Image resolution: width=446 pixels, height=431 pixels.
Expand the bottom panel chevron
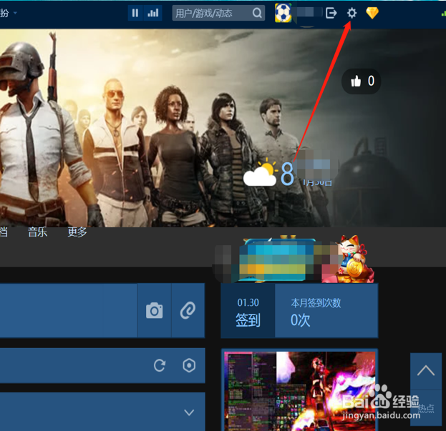coord(189,412)
